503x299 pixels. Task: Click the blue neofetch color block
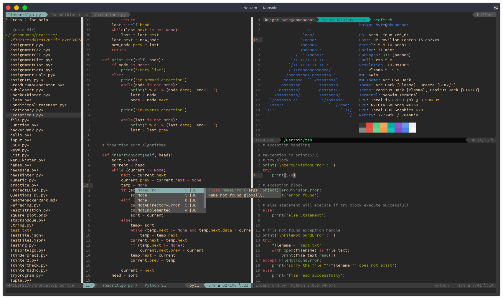coord(405,128)
